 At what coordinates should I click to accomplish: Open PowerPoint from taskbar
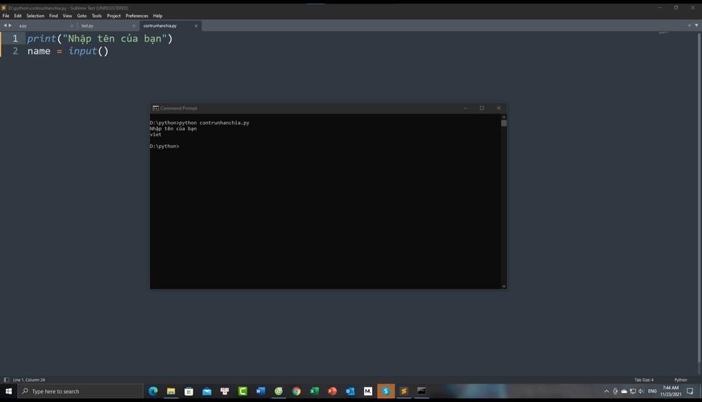point(332,391)
